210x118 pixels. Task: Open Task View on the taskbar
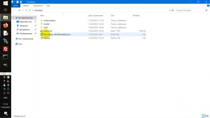click(x=6, y=10)
